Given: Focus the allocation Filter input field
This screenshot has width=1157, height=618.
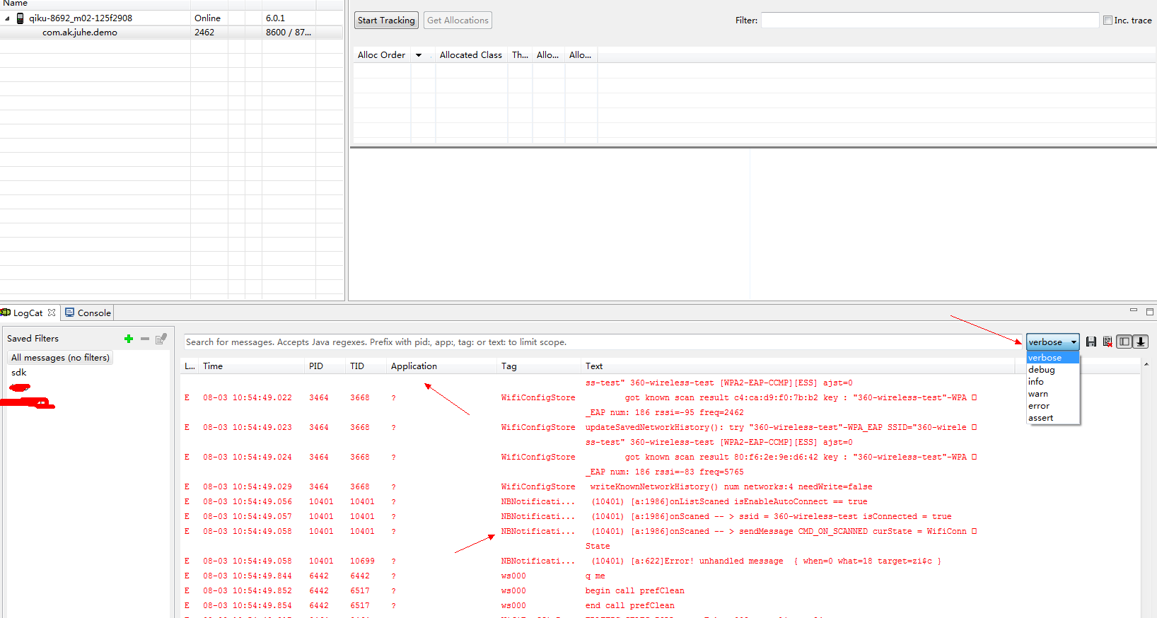Looking at the screenshot, I should point(930,21).
